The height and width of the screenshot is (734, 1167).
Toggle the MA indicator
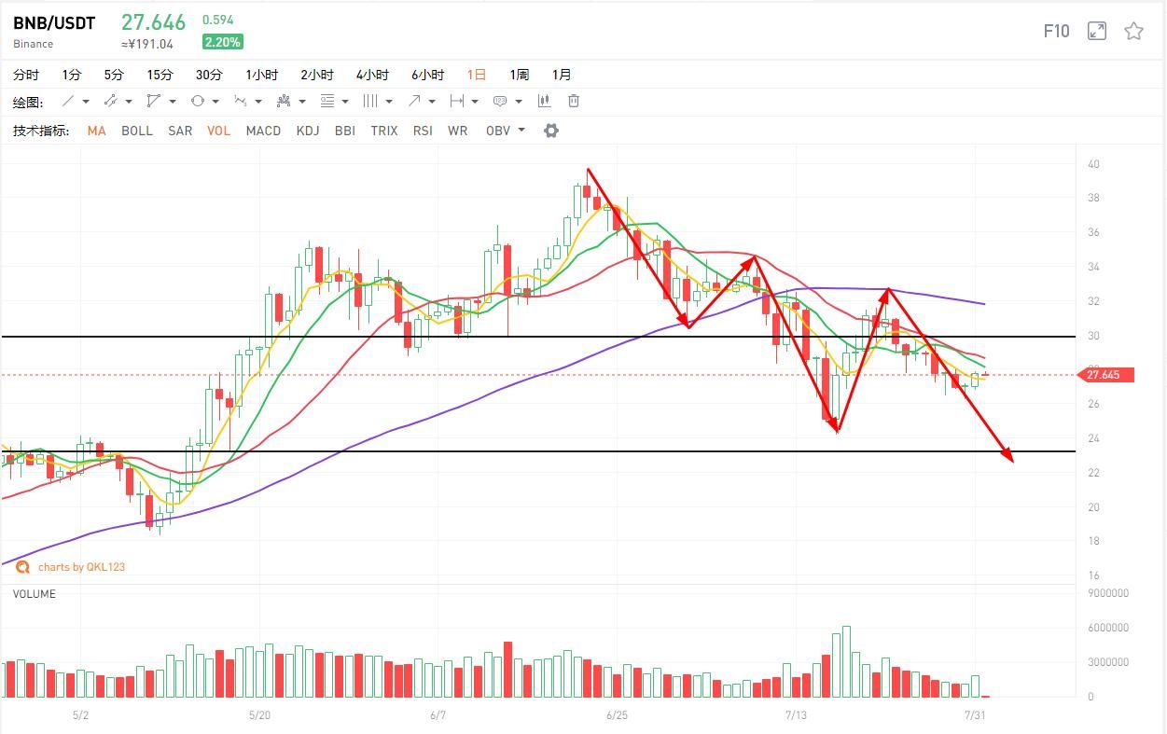[96, 131]
